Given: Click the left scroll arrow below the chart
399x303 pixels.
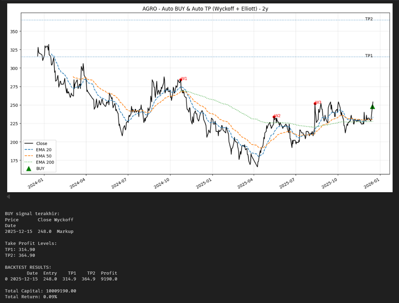Looking at the screenshot, I should click(7, 196).
